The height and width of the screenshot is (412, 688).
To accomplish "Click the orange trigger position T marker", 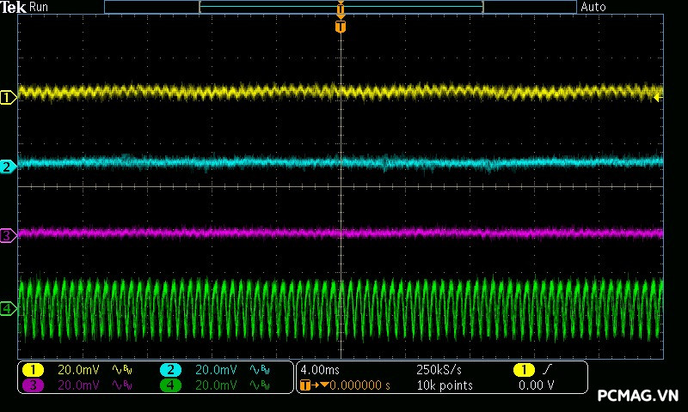I will pyautogui.click(x=341, y=27).
